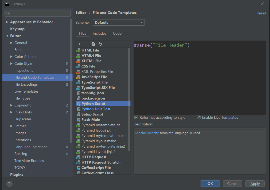Click the Create Template plus icon
Viewport: 270px width, 190px height.
79,44
